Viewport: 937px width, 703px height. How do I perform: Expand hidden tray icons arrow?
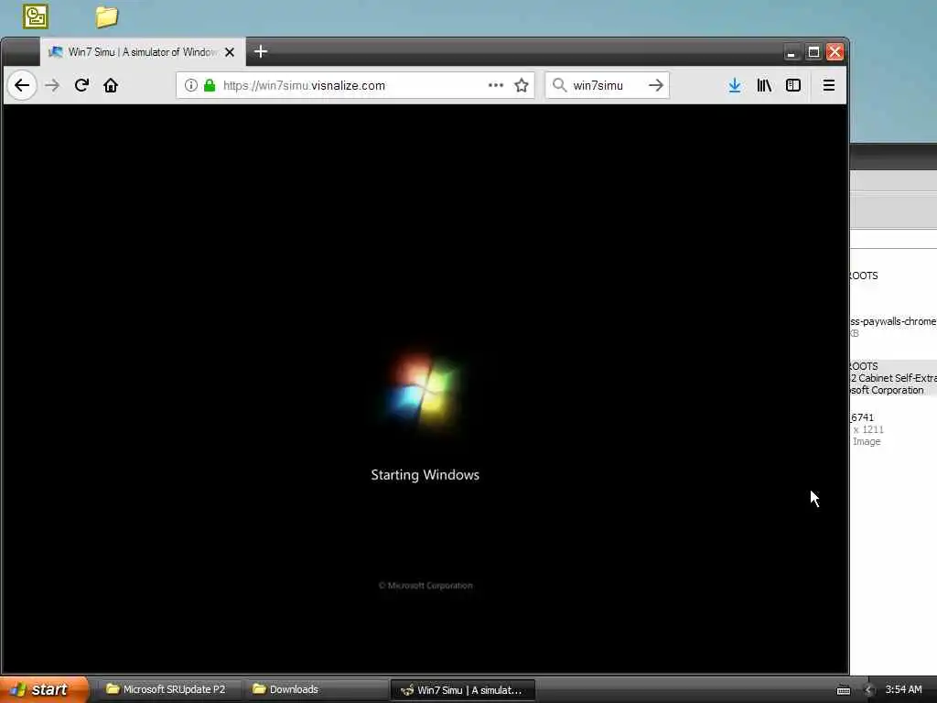[x=868, y=690]
